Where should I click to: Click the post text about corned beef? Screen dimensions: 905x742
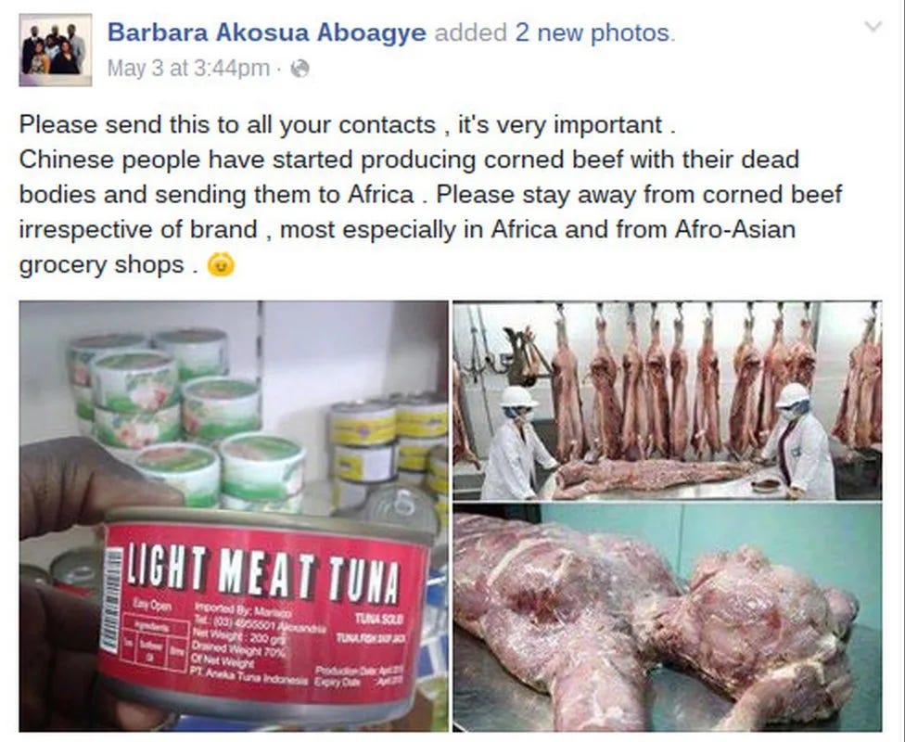tap(430, 195)
